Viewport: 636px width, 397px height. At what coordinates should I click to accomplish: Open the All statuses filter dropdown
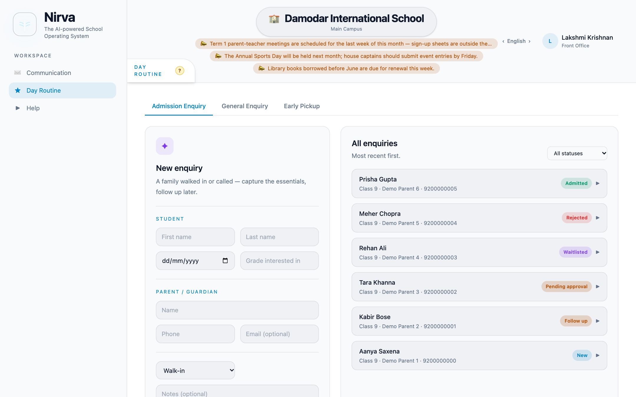click(577, 153)
